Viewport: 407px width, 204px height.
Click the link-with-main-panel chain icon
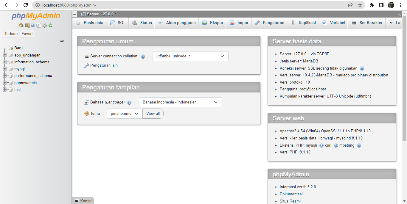pos(62,41)
